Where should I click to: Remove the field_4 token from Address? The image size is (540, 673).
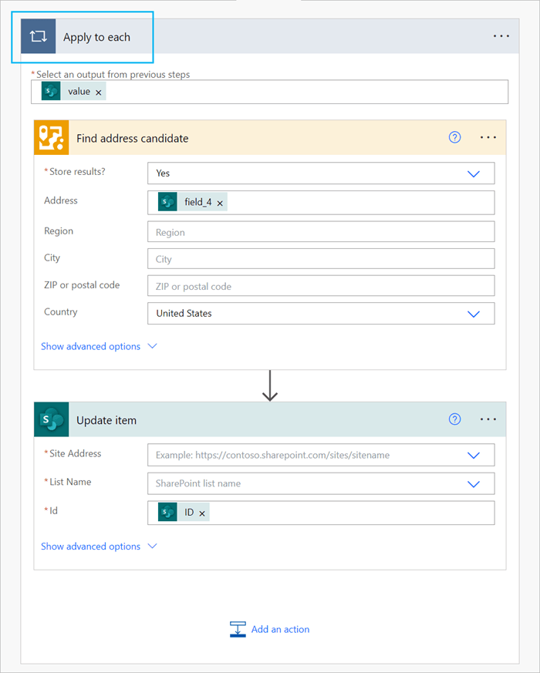[221, 202]
